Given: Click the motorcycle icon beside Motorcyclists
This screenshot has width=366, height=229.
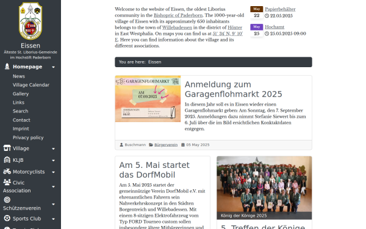Looking at the screenshot, I should click(7, 171).
